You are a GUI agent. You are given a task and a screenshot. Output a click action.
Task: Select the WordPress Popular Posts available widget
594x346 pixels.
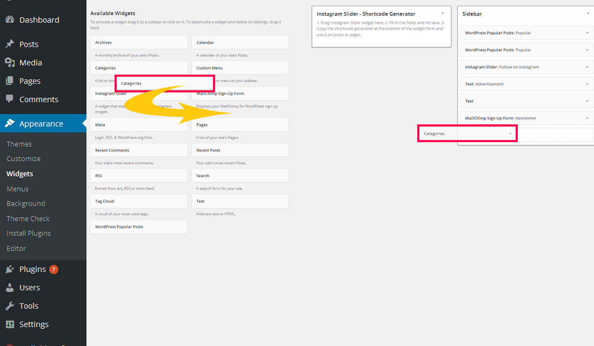coord(139,227)
